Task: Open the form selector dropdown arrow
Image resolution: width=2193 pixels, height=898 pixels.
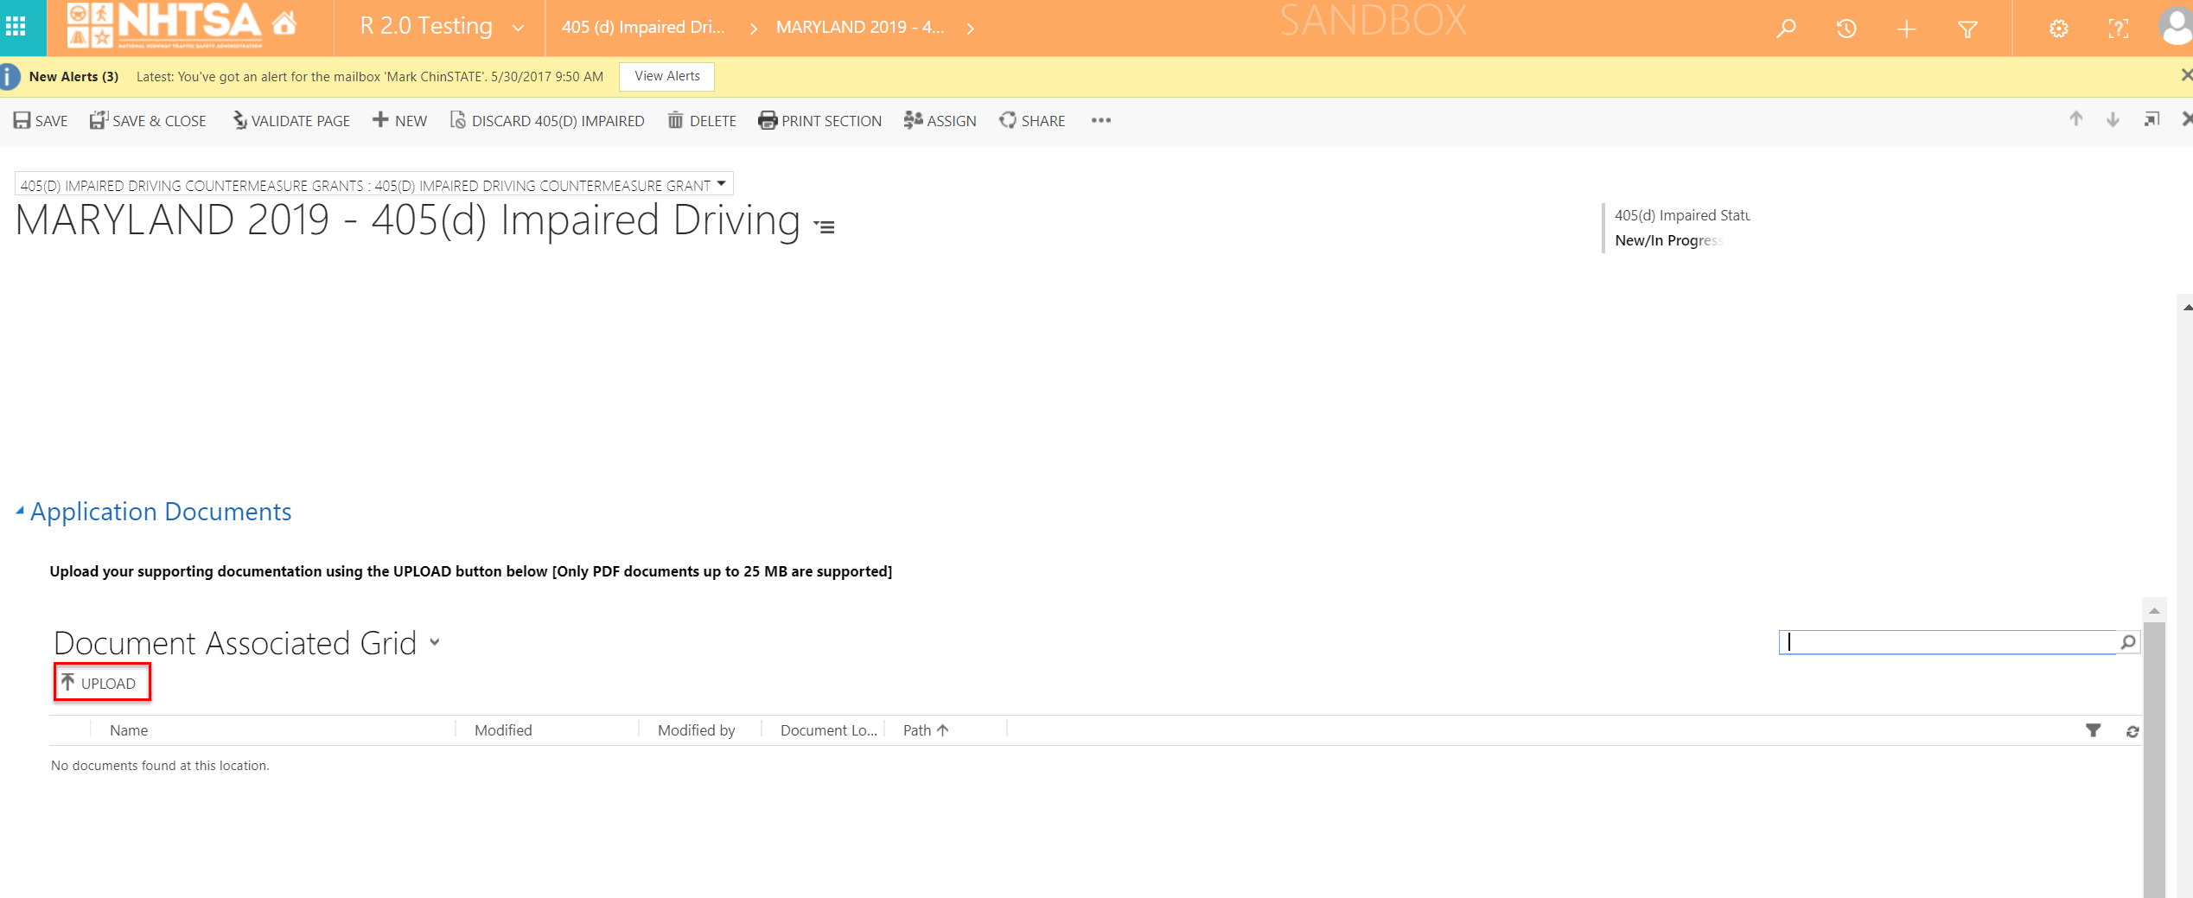Action: click(721, 184)
